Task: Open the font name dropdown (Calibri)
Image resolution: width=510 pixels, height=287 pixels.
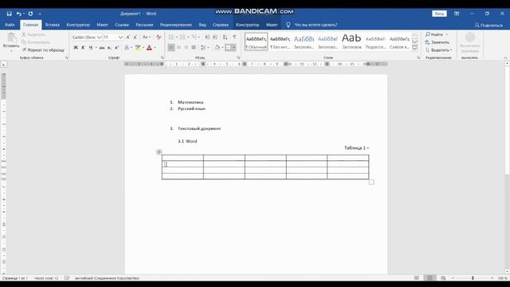Action: click(100, 37)
